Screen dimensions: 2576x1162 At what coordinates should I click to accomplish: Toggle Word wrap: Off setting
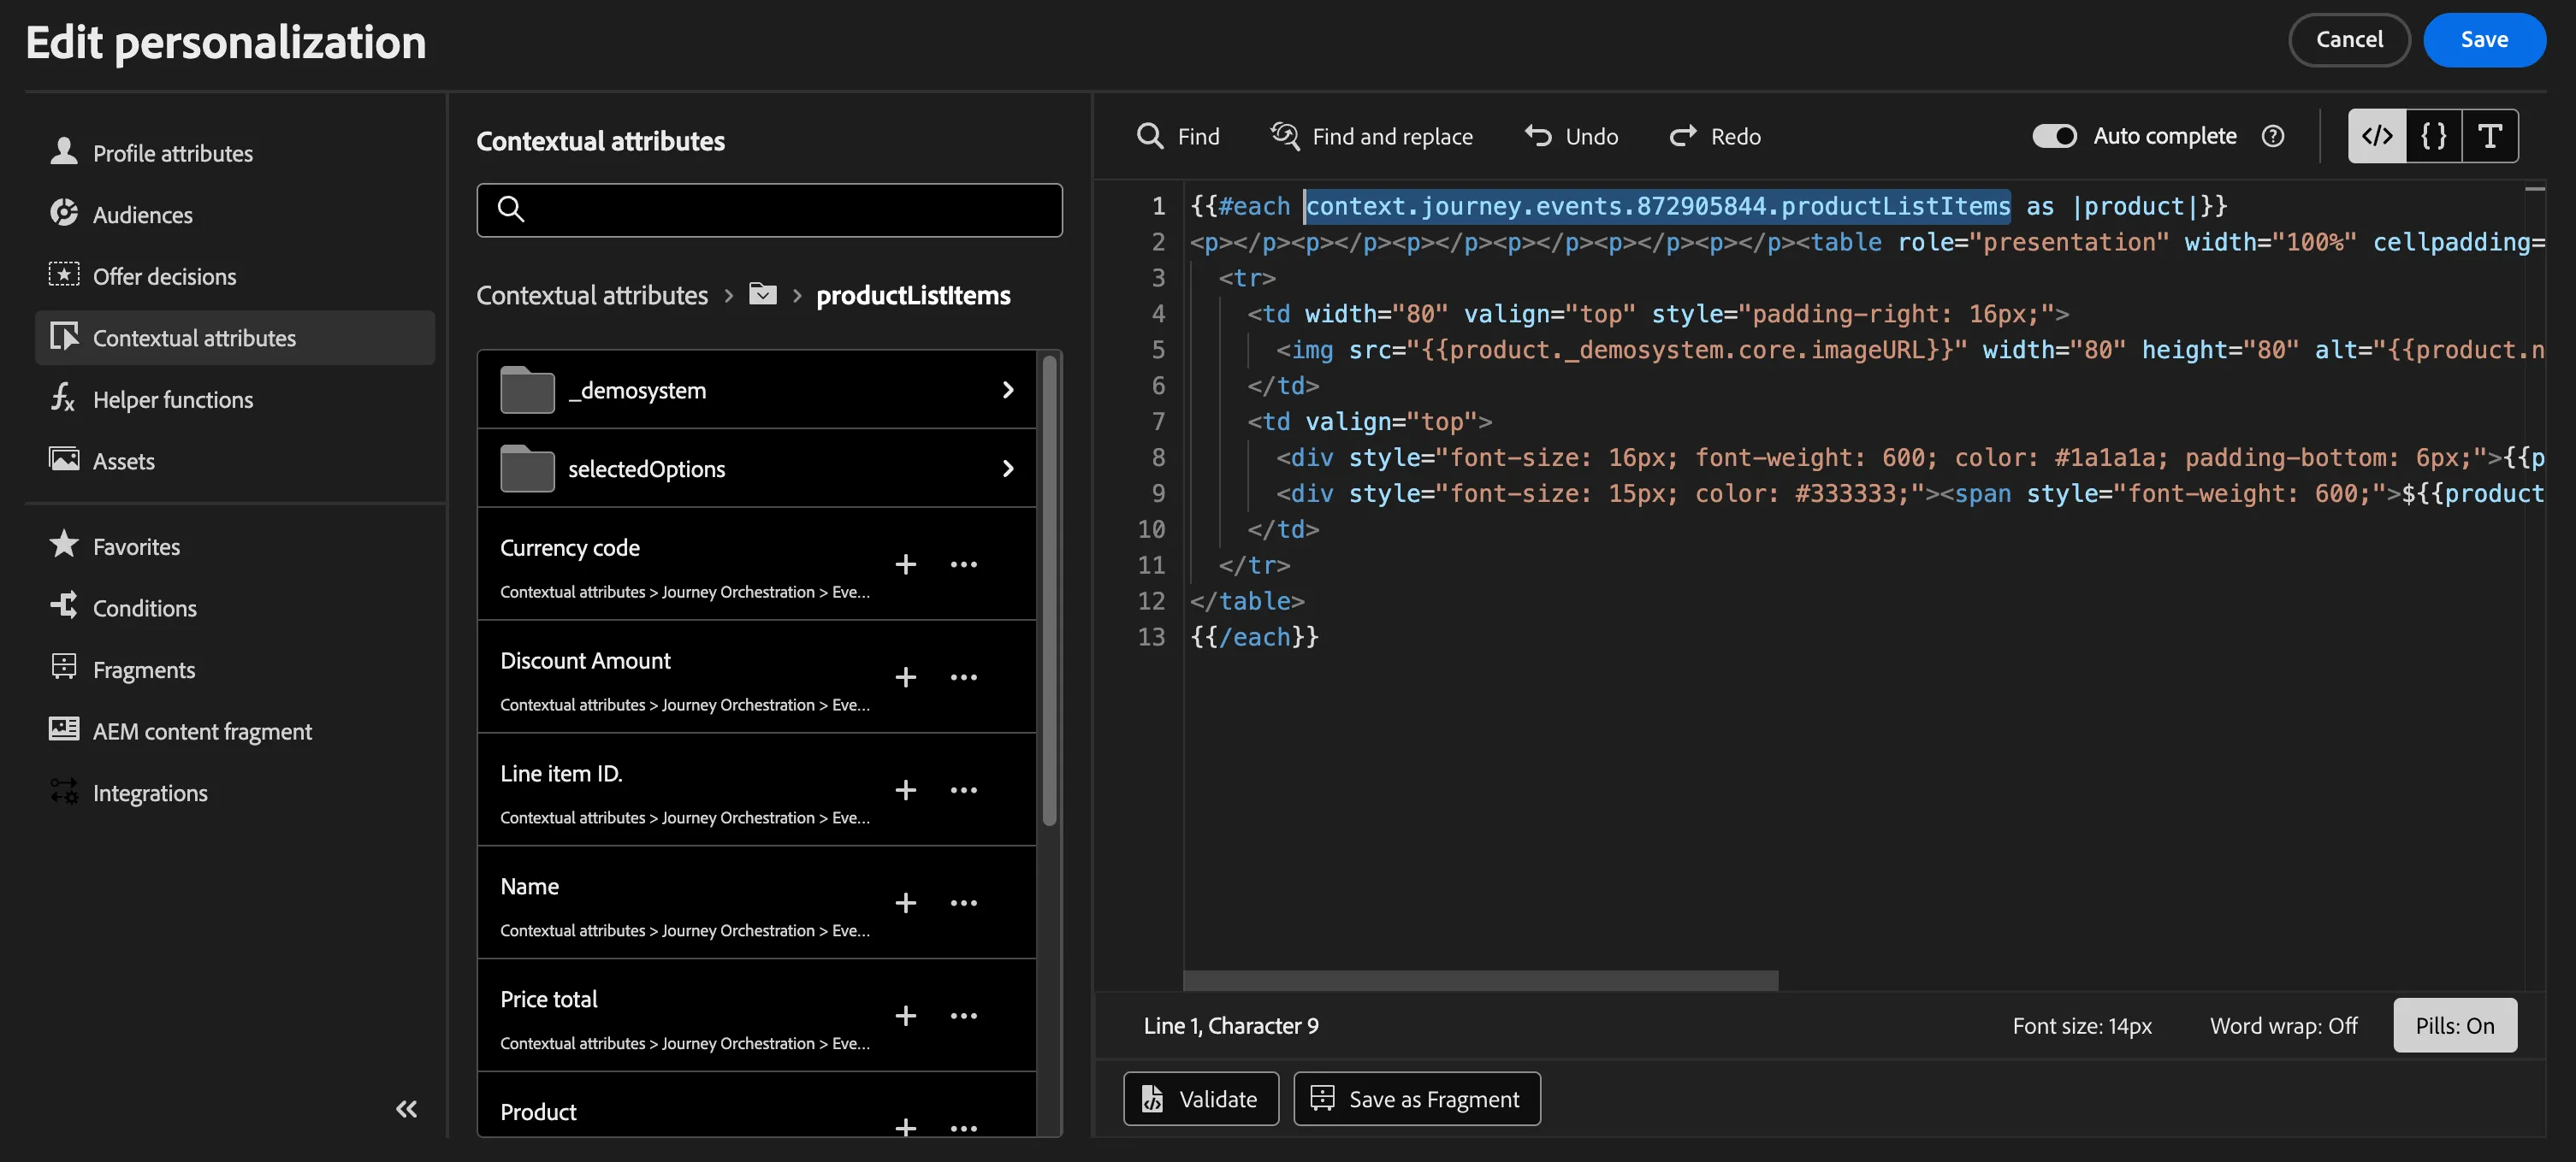pos(2283,1025)
